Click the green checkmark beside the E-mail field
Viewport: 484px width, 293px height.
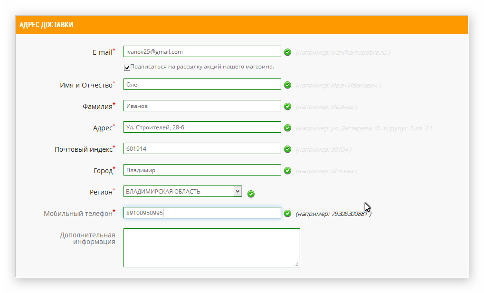(287, 52)
